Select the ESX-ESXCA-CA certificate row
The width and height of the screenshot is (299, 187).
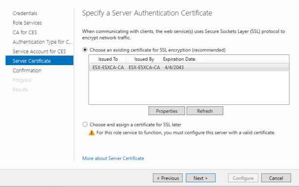(189, 68)
